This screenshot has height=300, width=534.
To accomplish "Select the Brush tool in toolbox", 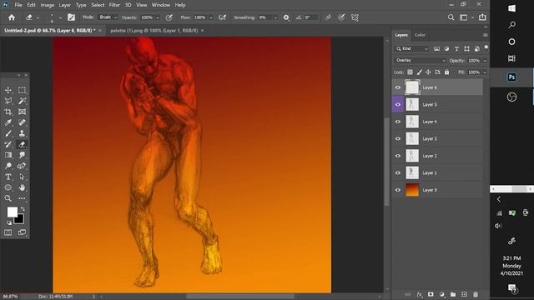I will [x=8, y=133].
